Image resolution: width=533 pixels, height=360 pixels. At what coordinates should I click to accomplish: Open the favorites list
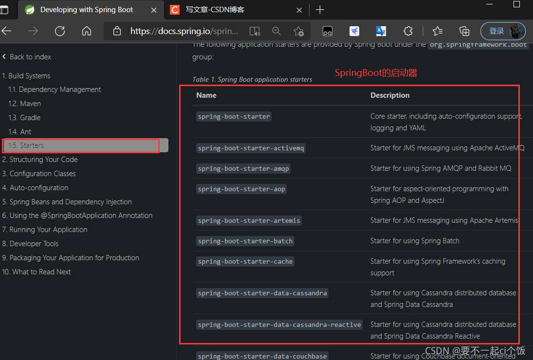(x=438, y=31)
